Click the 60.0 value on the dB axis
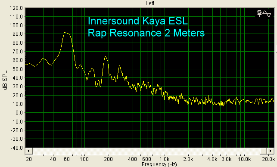The width and height of the screenshot is (277, 167). [x=18, y=60]
